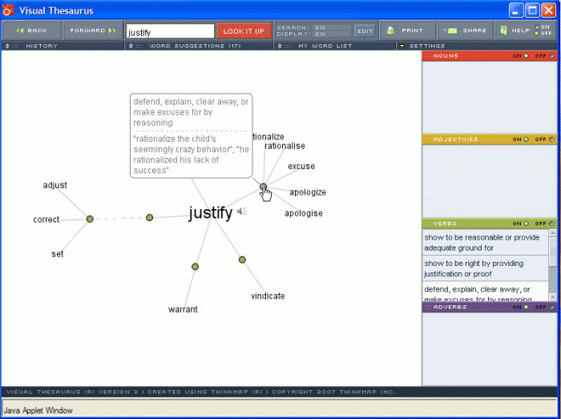The image size is (561, 419).
Task: Click the word 'set' in the graph
Action: click(57, 254)
